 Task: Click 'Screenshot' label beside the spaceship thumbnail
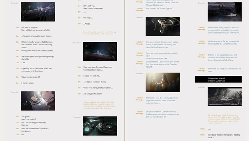coord(201,3)
